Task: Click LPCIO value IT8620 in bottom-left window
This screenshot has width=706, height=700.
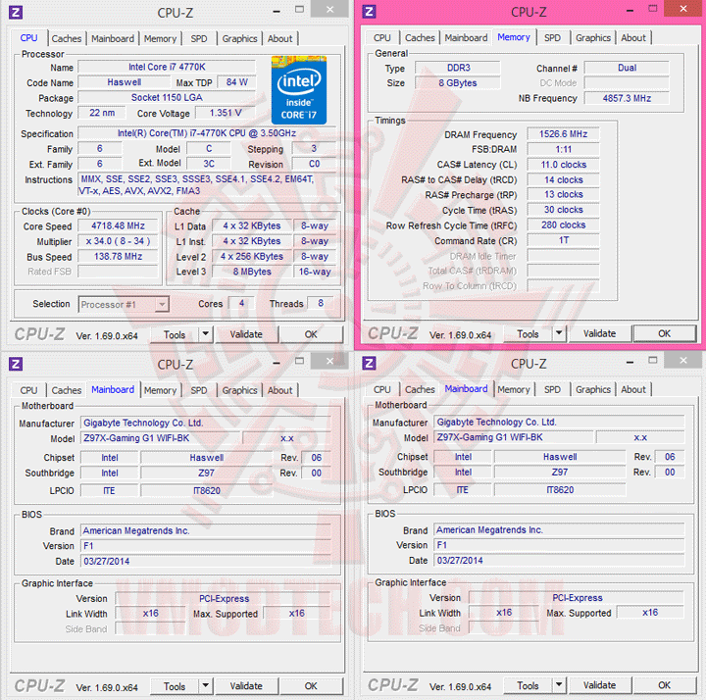Action: tap(207, 490)
